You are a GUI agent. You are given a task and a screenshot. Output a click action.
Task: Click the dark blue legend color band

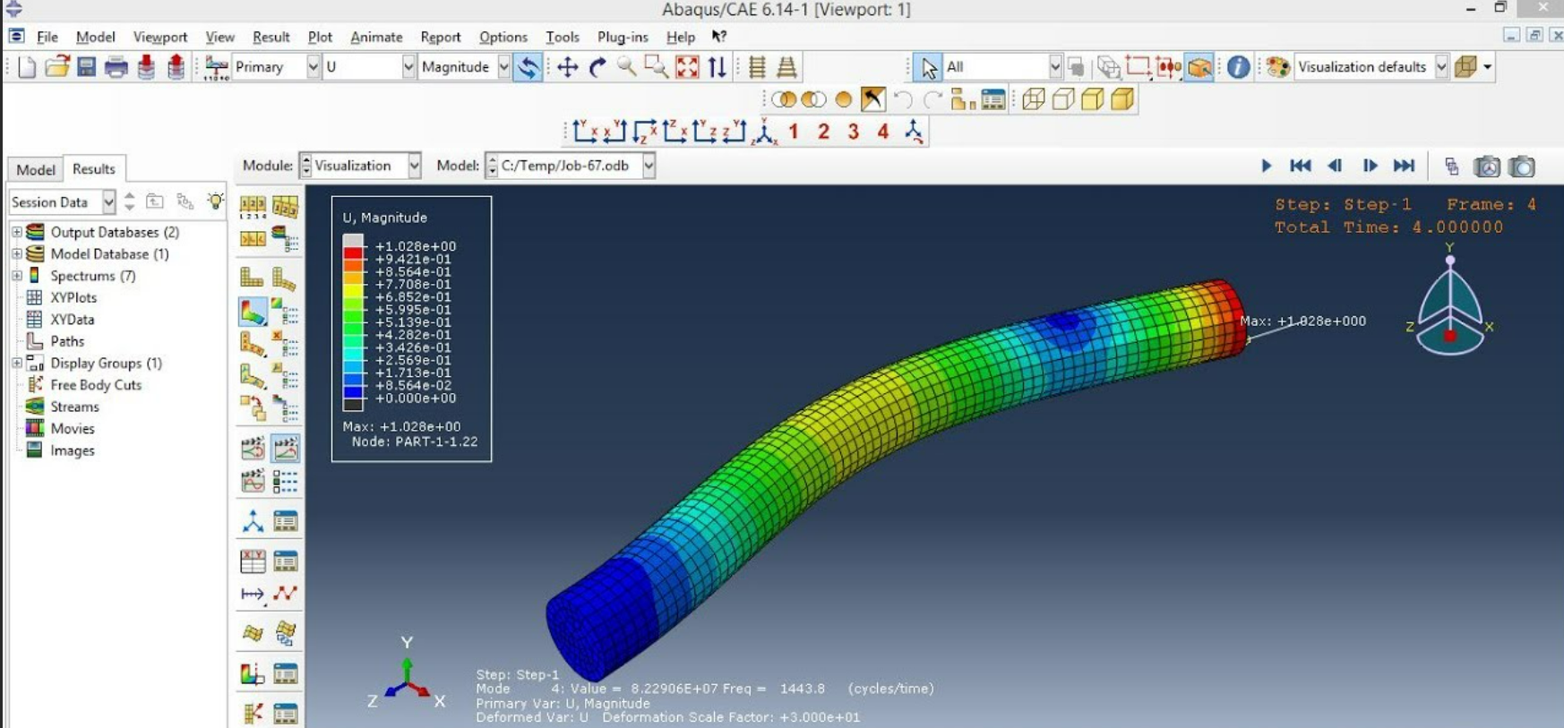pyautogui.click(x=353, y=392)
